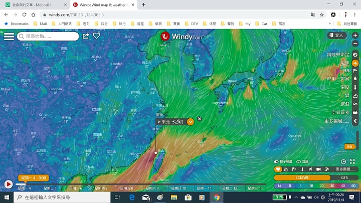This screenshot has height=203, width=361.
Task: Click the 風速 wind layer label
Action: click(x=345, y=63)
